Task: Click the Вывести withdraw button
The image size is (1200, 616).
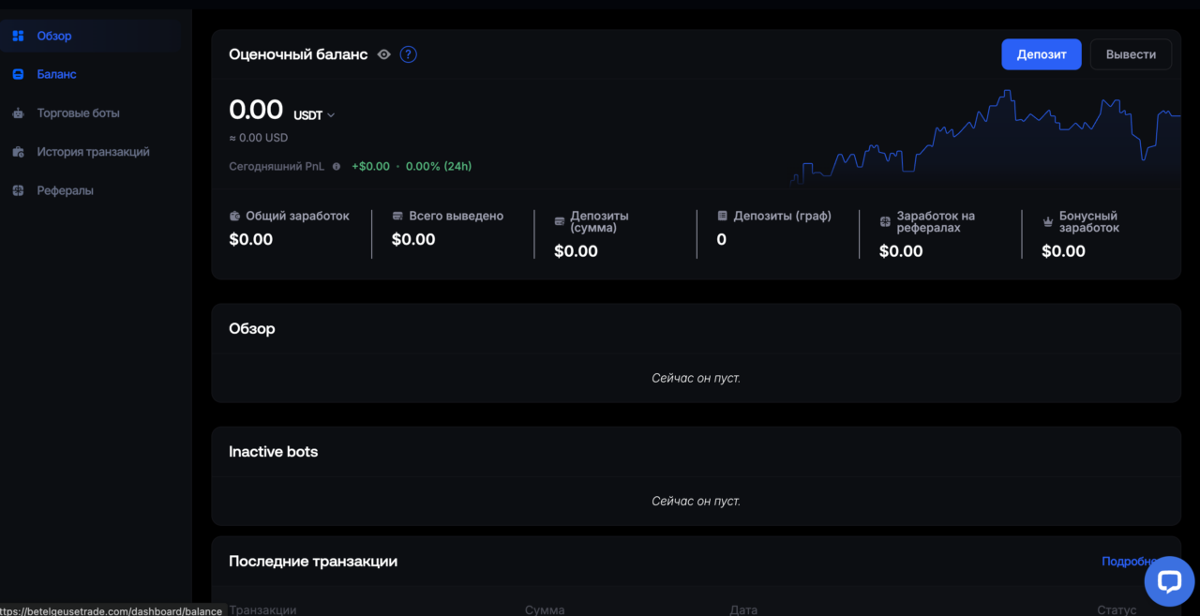Action: [1130, 54]
